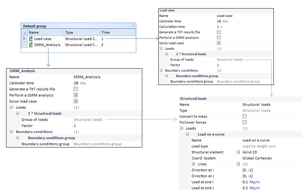307x193 pixels.
Task: Collapse Loads section in Load case panel
Action: tap(161, 49)
